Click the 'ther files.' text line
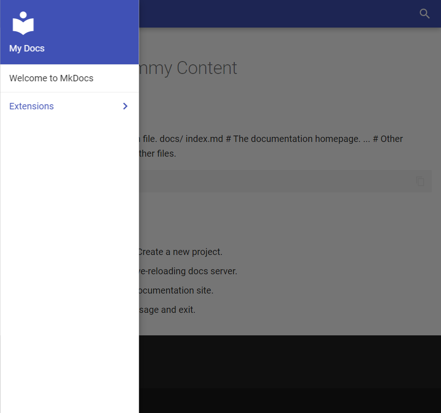Image resolution: width=441 pixels, height=413 pixels. pyautogui.click(x=158, y=153)
